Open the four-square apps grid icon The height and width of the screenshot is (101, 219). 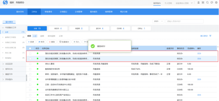point(203,2)
